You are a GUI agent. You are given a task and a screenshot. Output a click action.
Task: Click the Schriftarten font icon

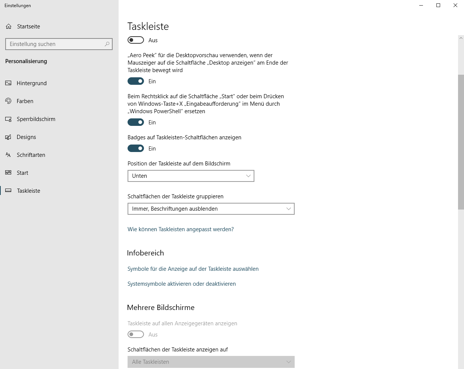pos(8,155)
